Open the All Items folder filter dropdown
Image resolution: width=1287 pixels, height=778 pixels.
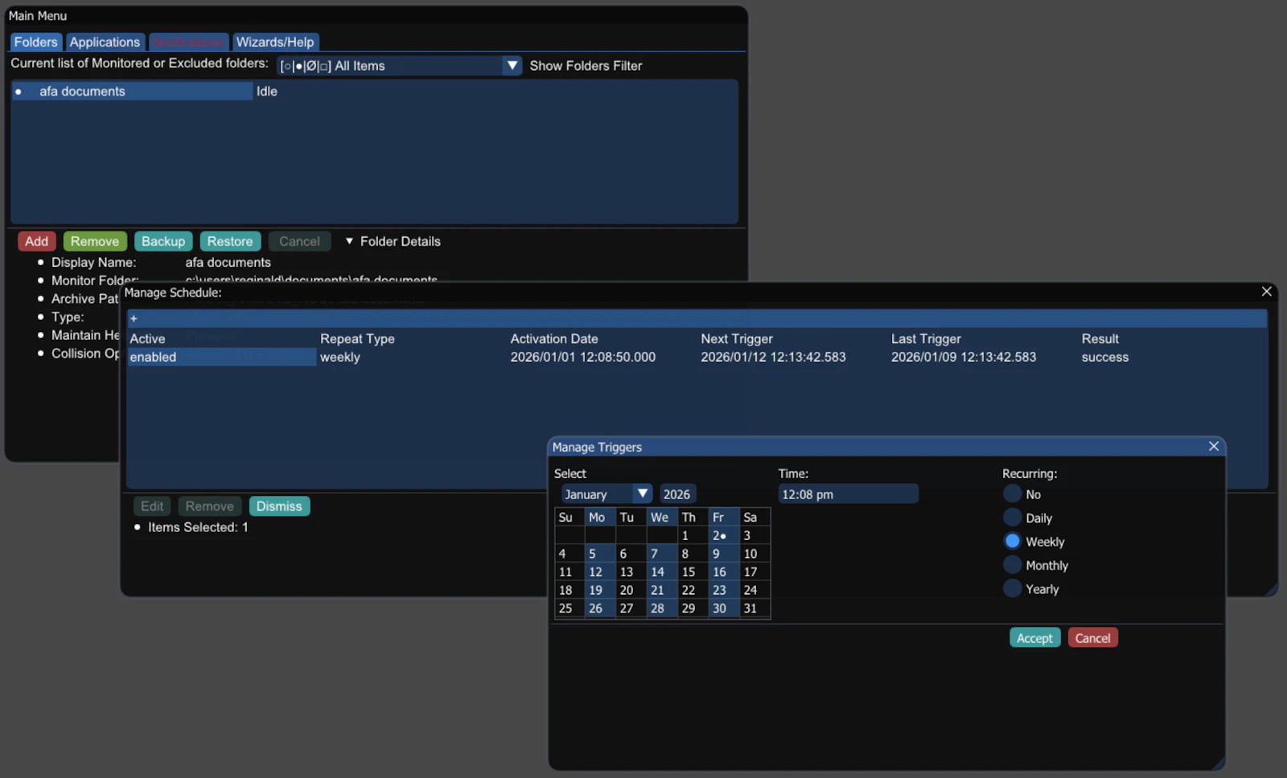[400, 66]
